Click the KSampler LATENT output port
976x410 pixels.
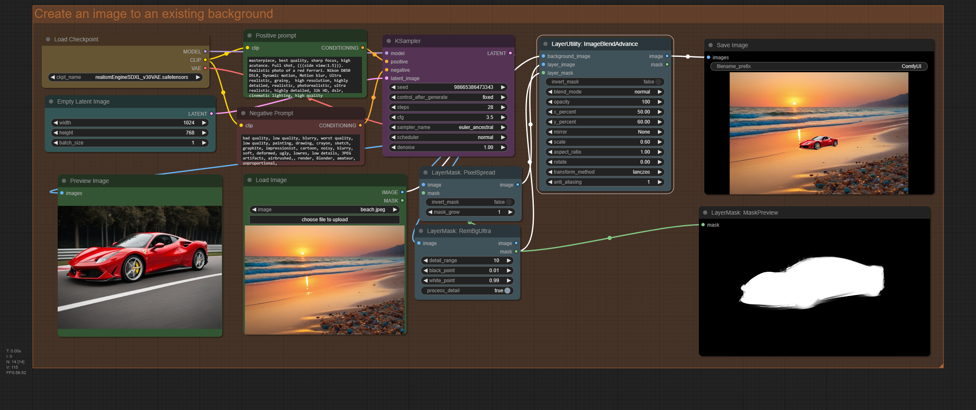510,53
